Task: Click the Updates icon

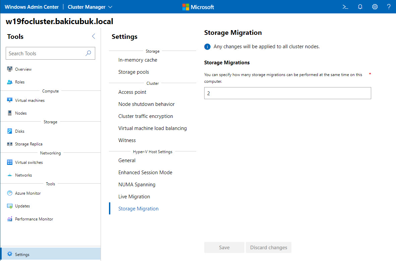Action: pyautogui.click(x=10, y=206)
